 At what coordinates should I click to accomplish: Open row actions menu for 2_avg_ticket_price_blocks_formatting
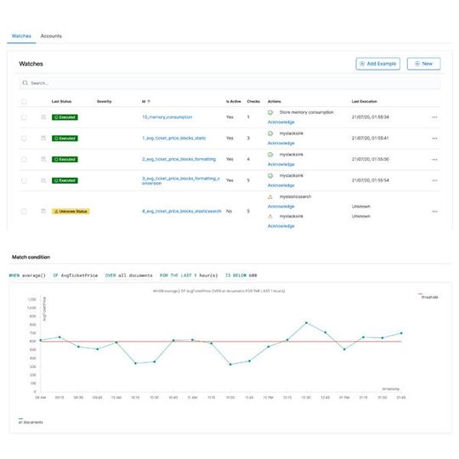point(434,160)
